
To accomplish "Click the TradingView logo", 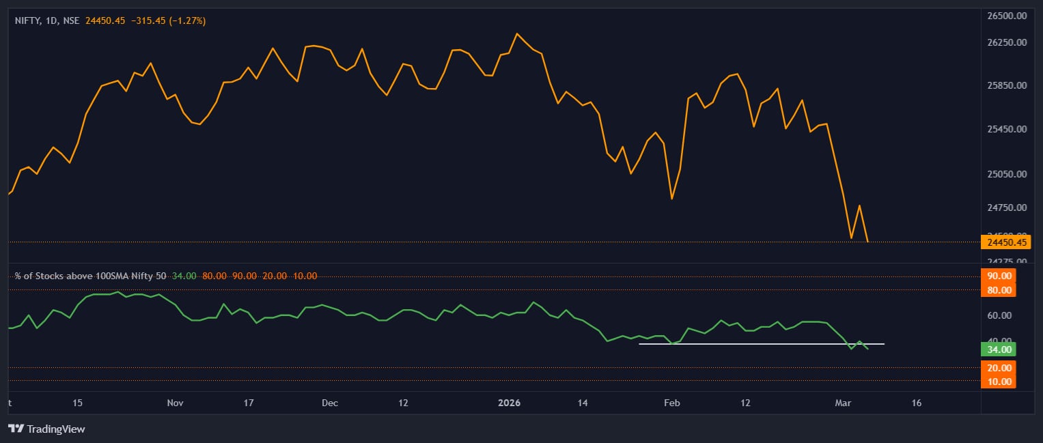I will pos(46,429).
